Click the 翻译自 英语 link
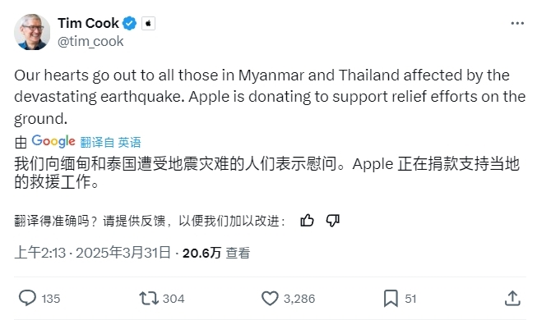 (111, 142)
